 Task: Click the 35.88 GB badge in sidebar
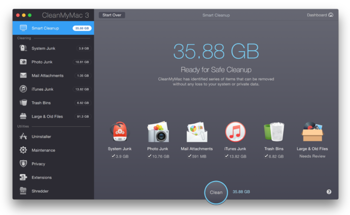pyautogui.click(x=82, y=28)
